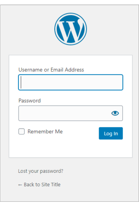Submit the form with the blue Log In button
Image resolution: width=139 pixels, height=209 pixels.
click(111, 133)
